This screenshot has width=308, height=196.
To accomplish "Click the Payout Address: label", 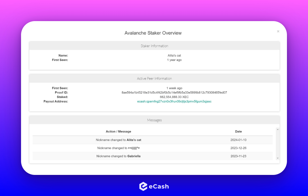I will pyautogui.click(x=56, y=101).
